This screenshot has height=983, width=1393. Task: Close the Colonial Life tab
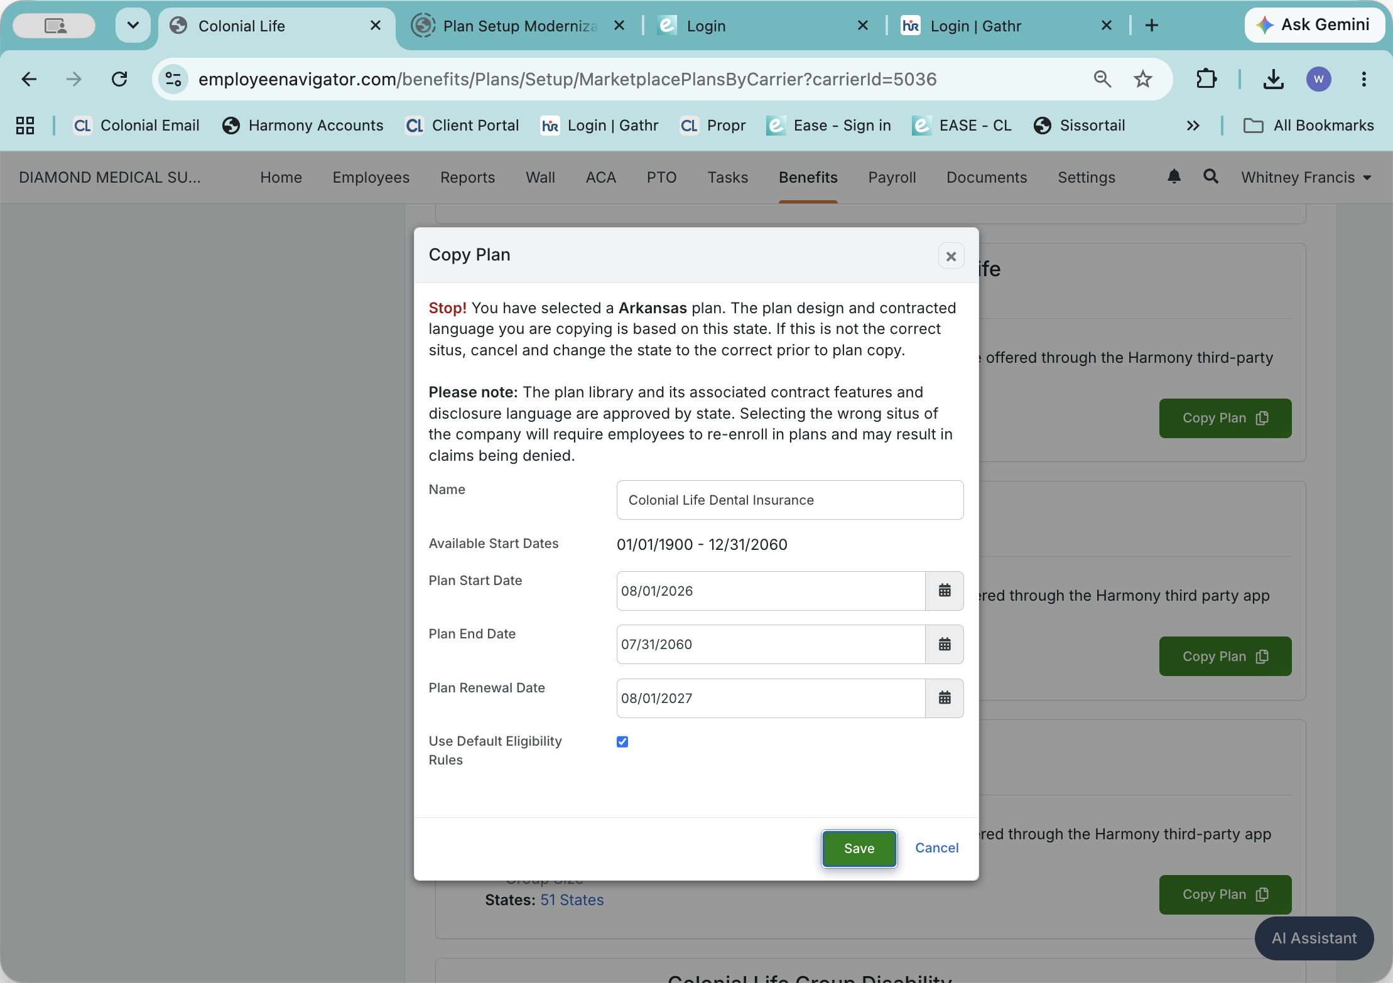pos(376,26)
